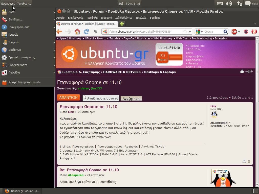Click the ubuntu 11.10 It's Here badge
259x194 pixels.
169,54
